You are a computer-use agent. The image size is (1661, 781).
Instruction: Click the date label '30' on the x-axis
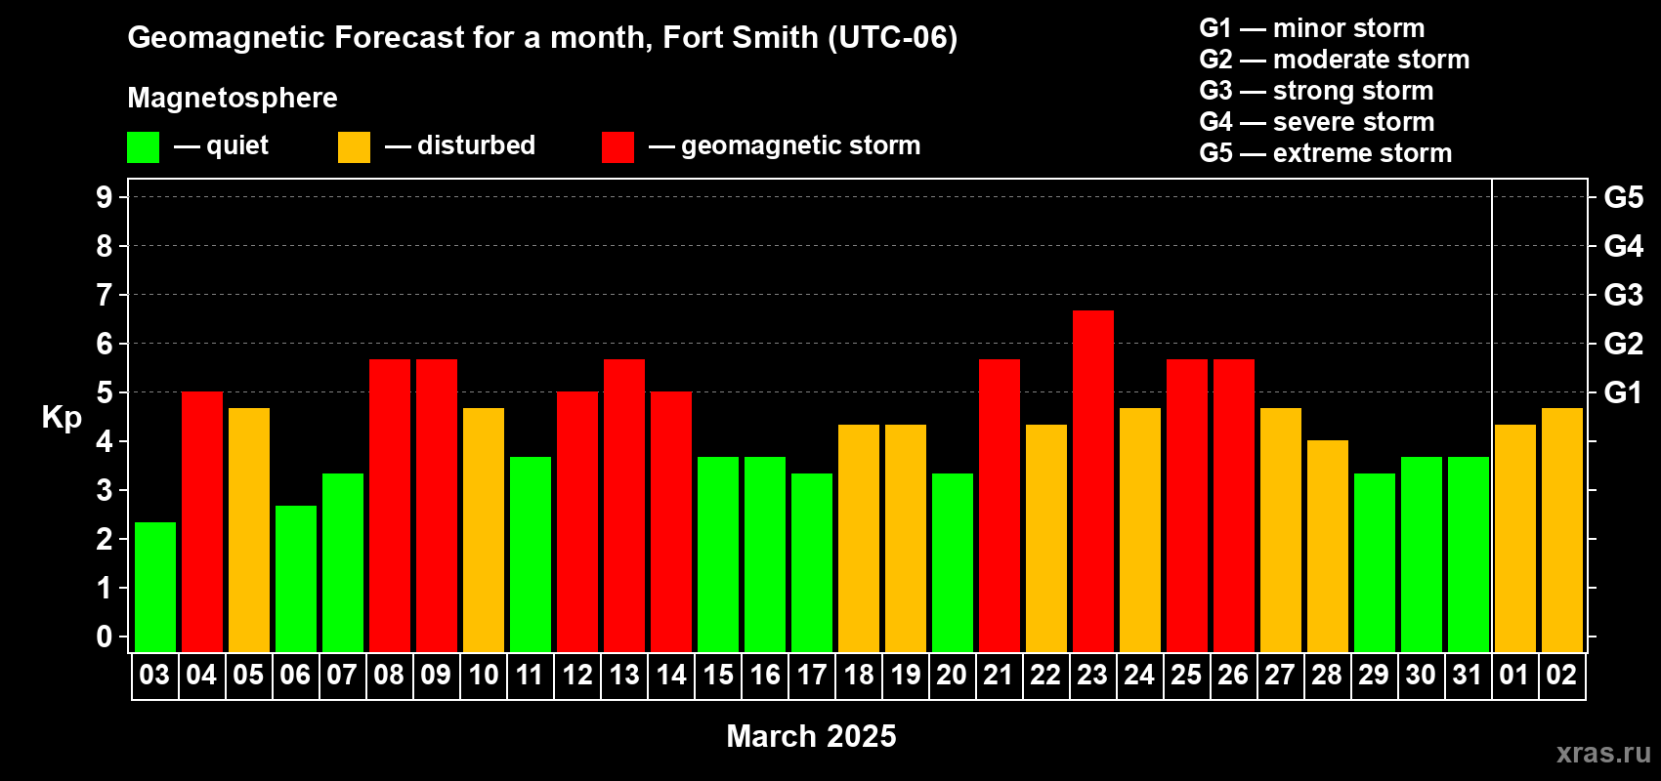point(1421,676)
